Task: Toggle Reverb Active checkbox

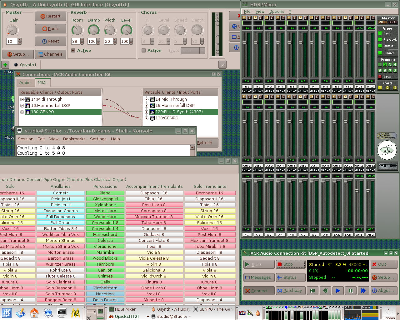Action: (73, 51)
